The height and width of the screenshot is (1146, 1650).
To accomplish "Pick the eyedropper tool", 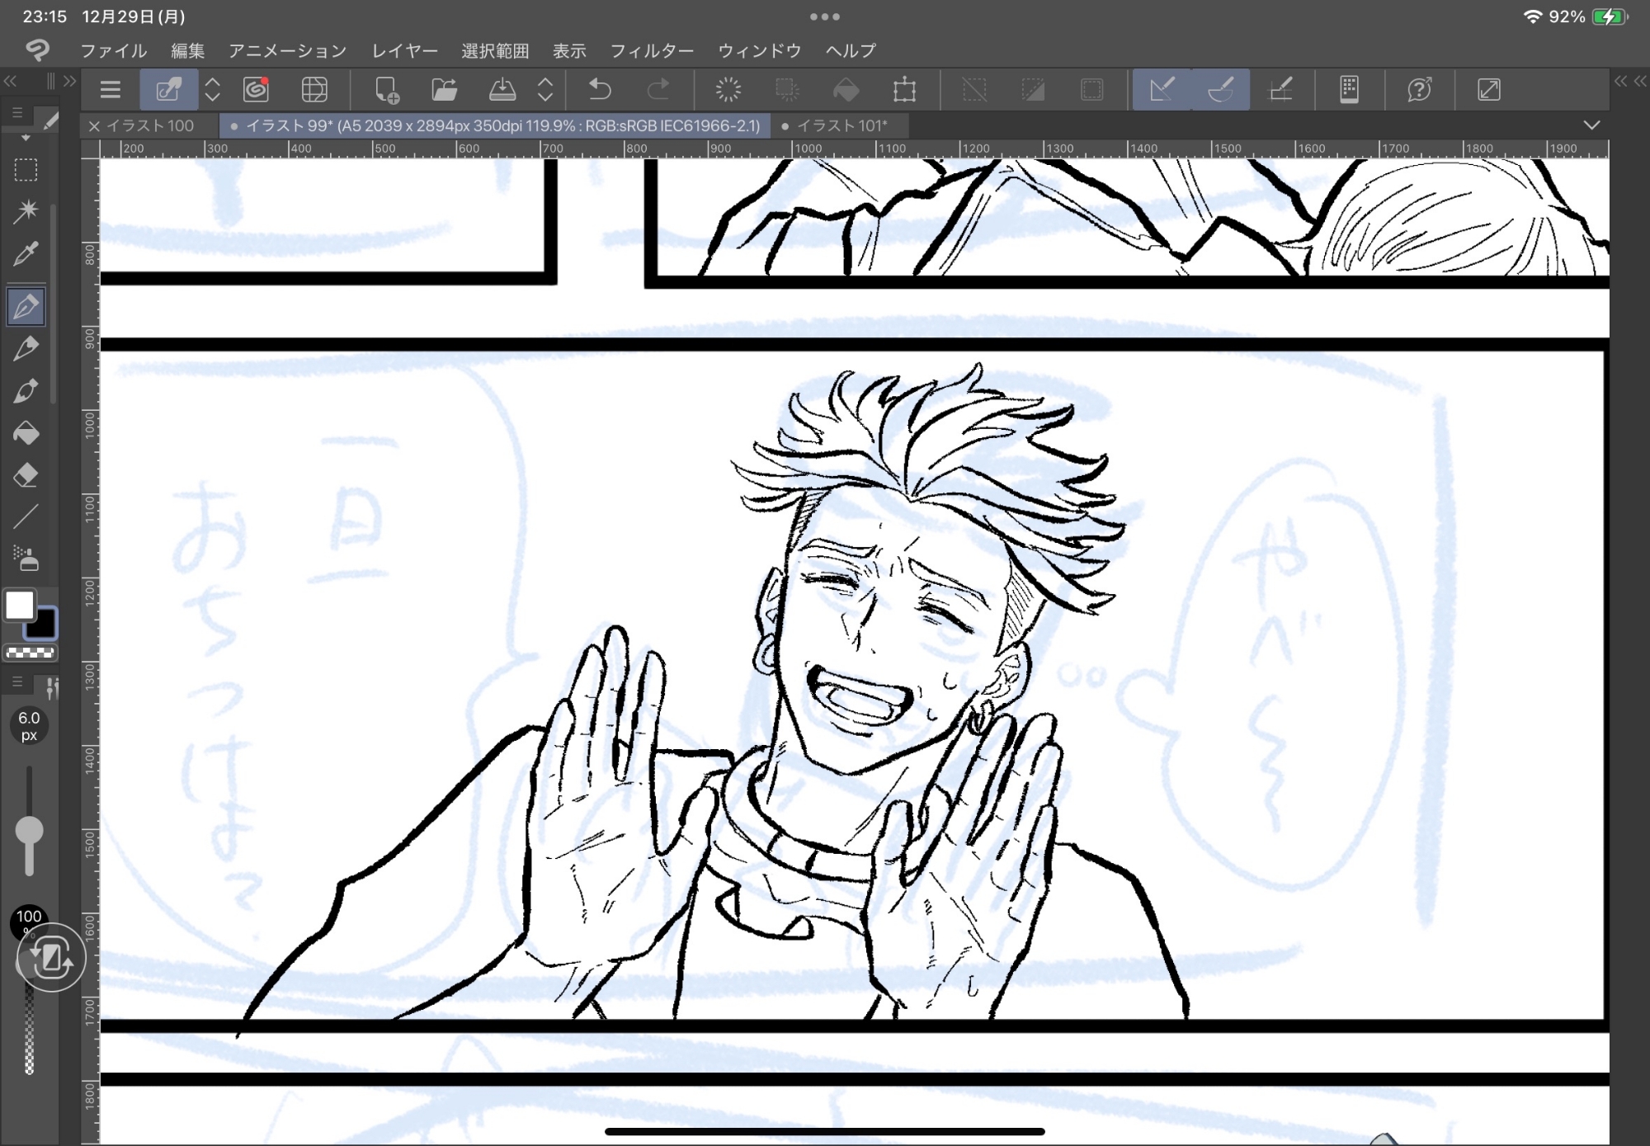I will pos(26,254).
